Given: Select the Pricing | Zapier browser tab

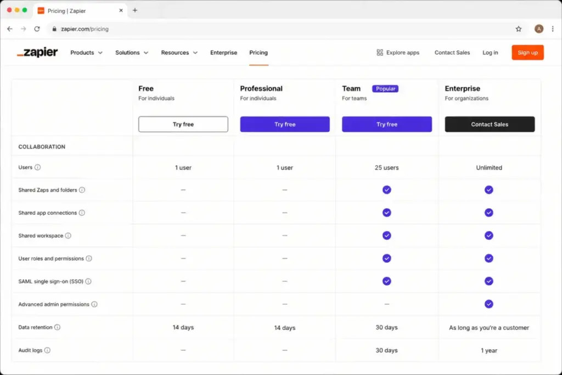Looking at the screenshot, I should pyautogui.click(x=81, y=11).
